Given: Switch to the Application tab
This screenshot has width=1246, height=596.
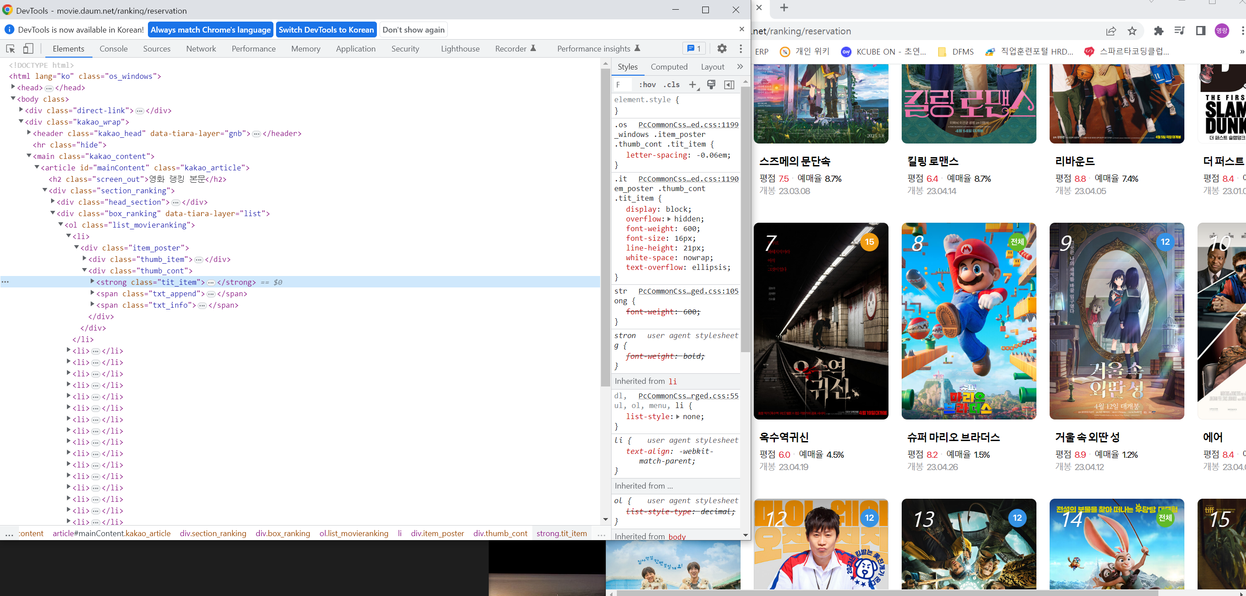Looking at the screenshot, I should 355,48.
